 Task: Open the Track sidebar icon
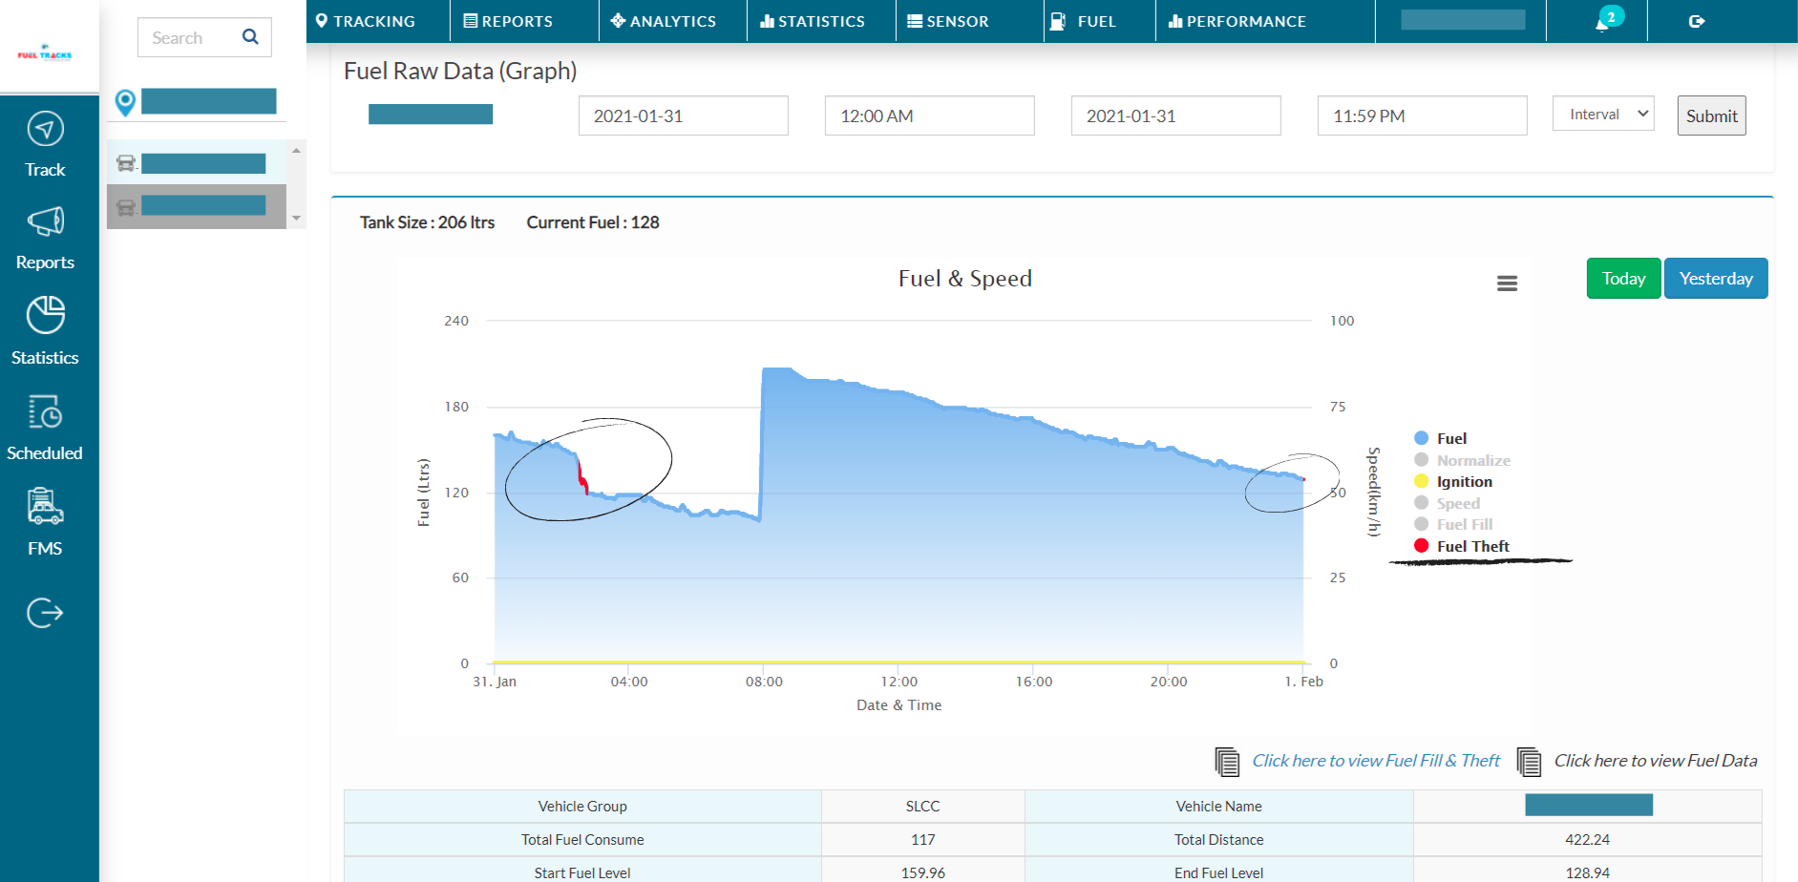click(x=45, y=129)
